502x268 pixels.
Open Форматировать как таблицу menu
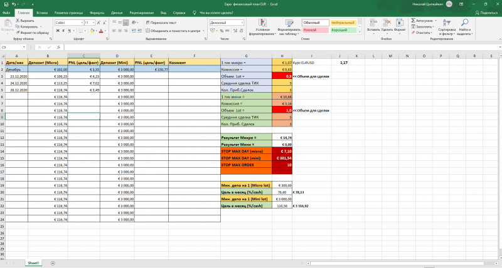289,27
